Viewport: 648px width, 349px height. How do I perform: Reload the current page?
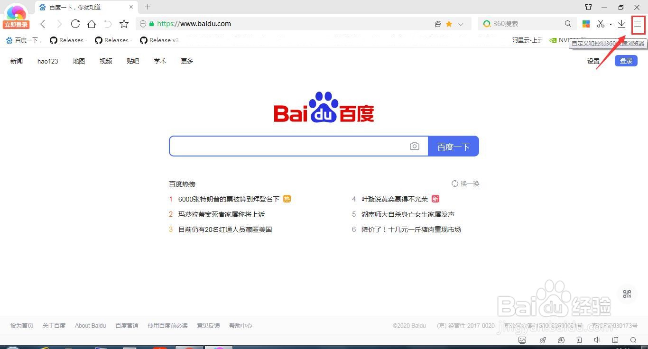click(75, 24)
